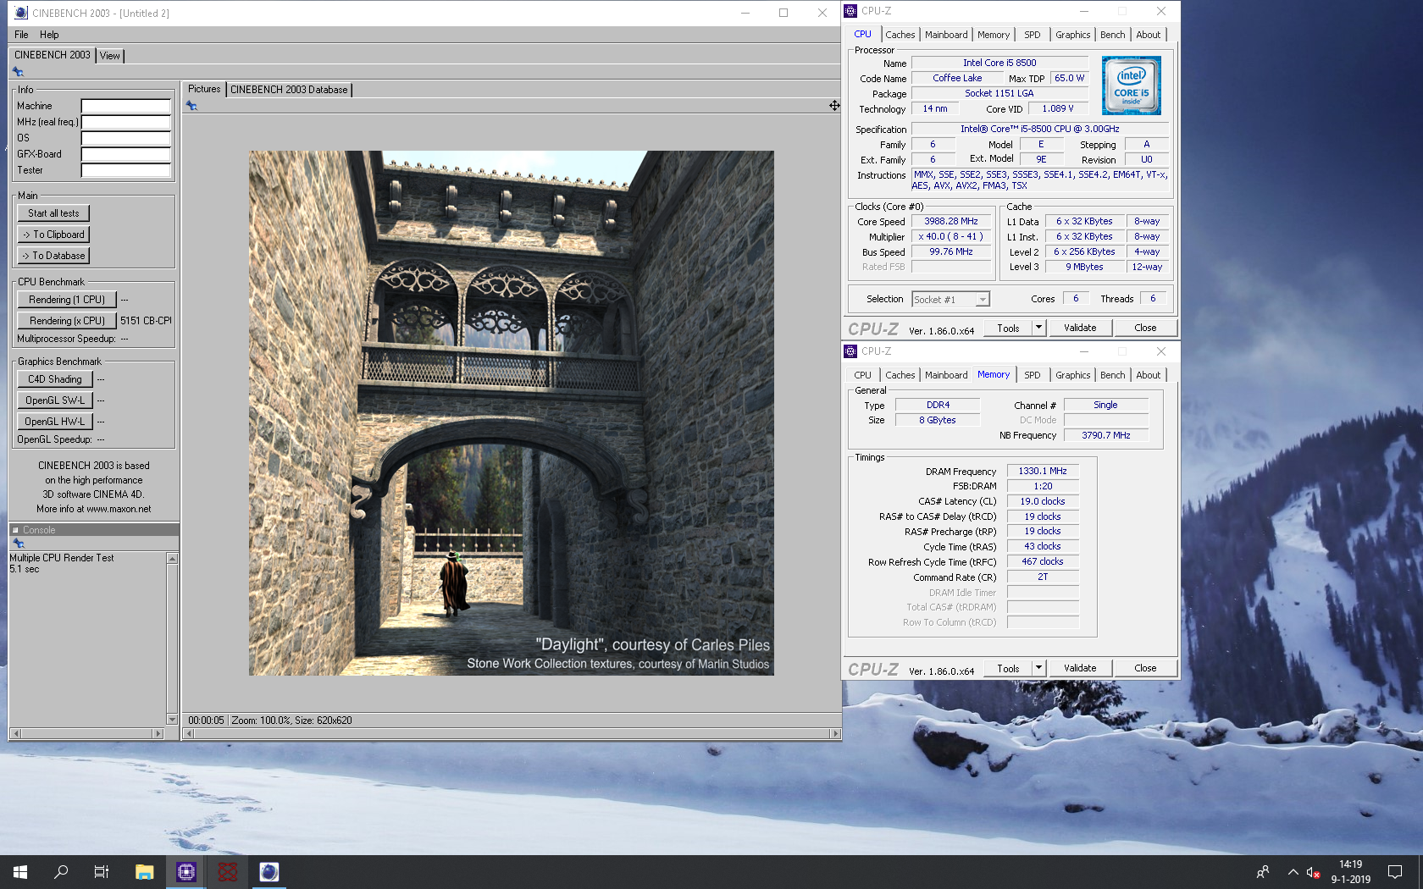The image size is (1423, 889).
Task: Click the GFX-Board input field
Action: [125, 154]
